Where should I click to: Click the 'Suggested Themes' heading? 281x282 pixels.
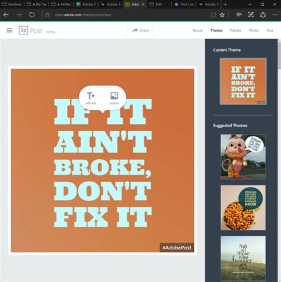pos(230,125)
